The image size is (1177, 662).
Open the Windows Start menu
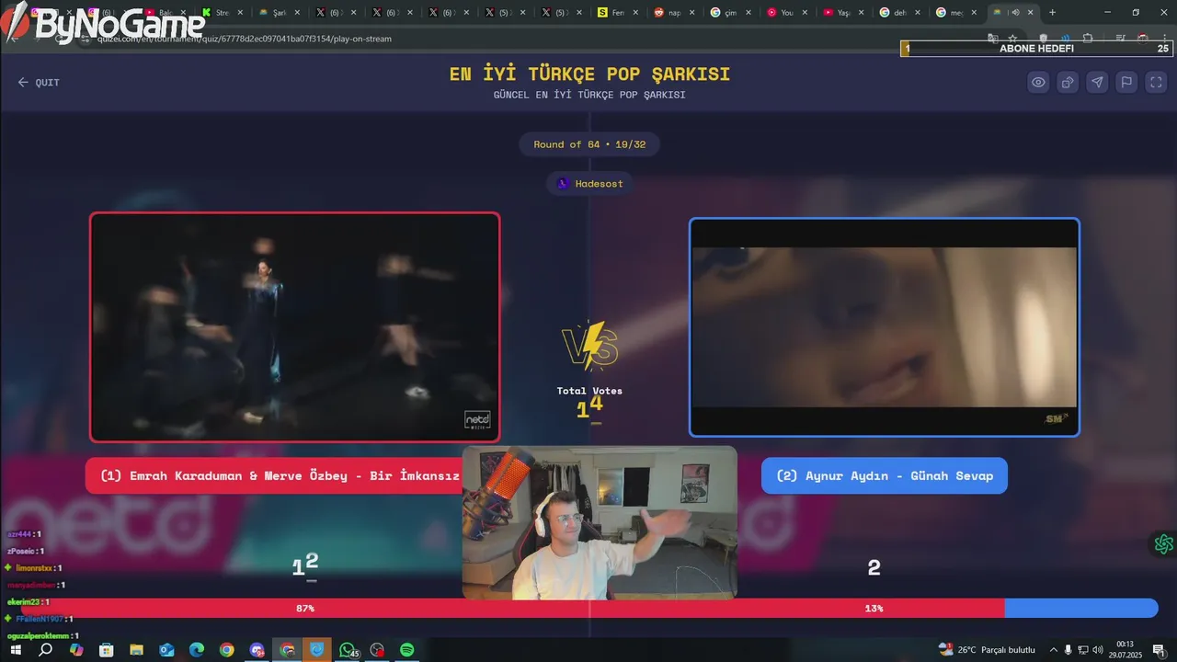point(15,650)
